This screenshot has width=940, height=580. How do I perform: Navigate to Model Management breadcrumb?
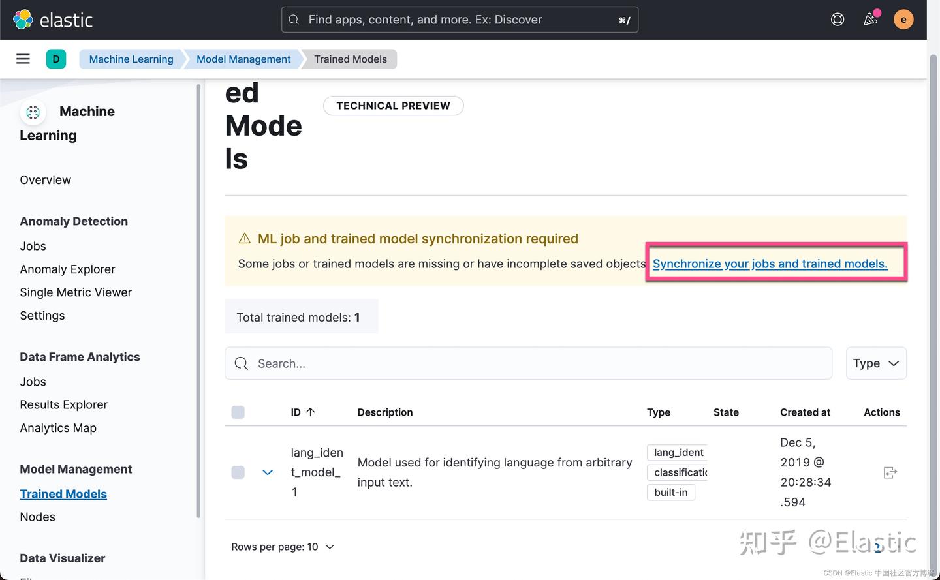pos(243,59)
